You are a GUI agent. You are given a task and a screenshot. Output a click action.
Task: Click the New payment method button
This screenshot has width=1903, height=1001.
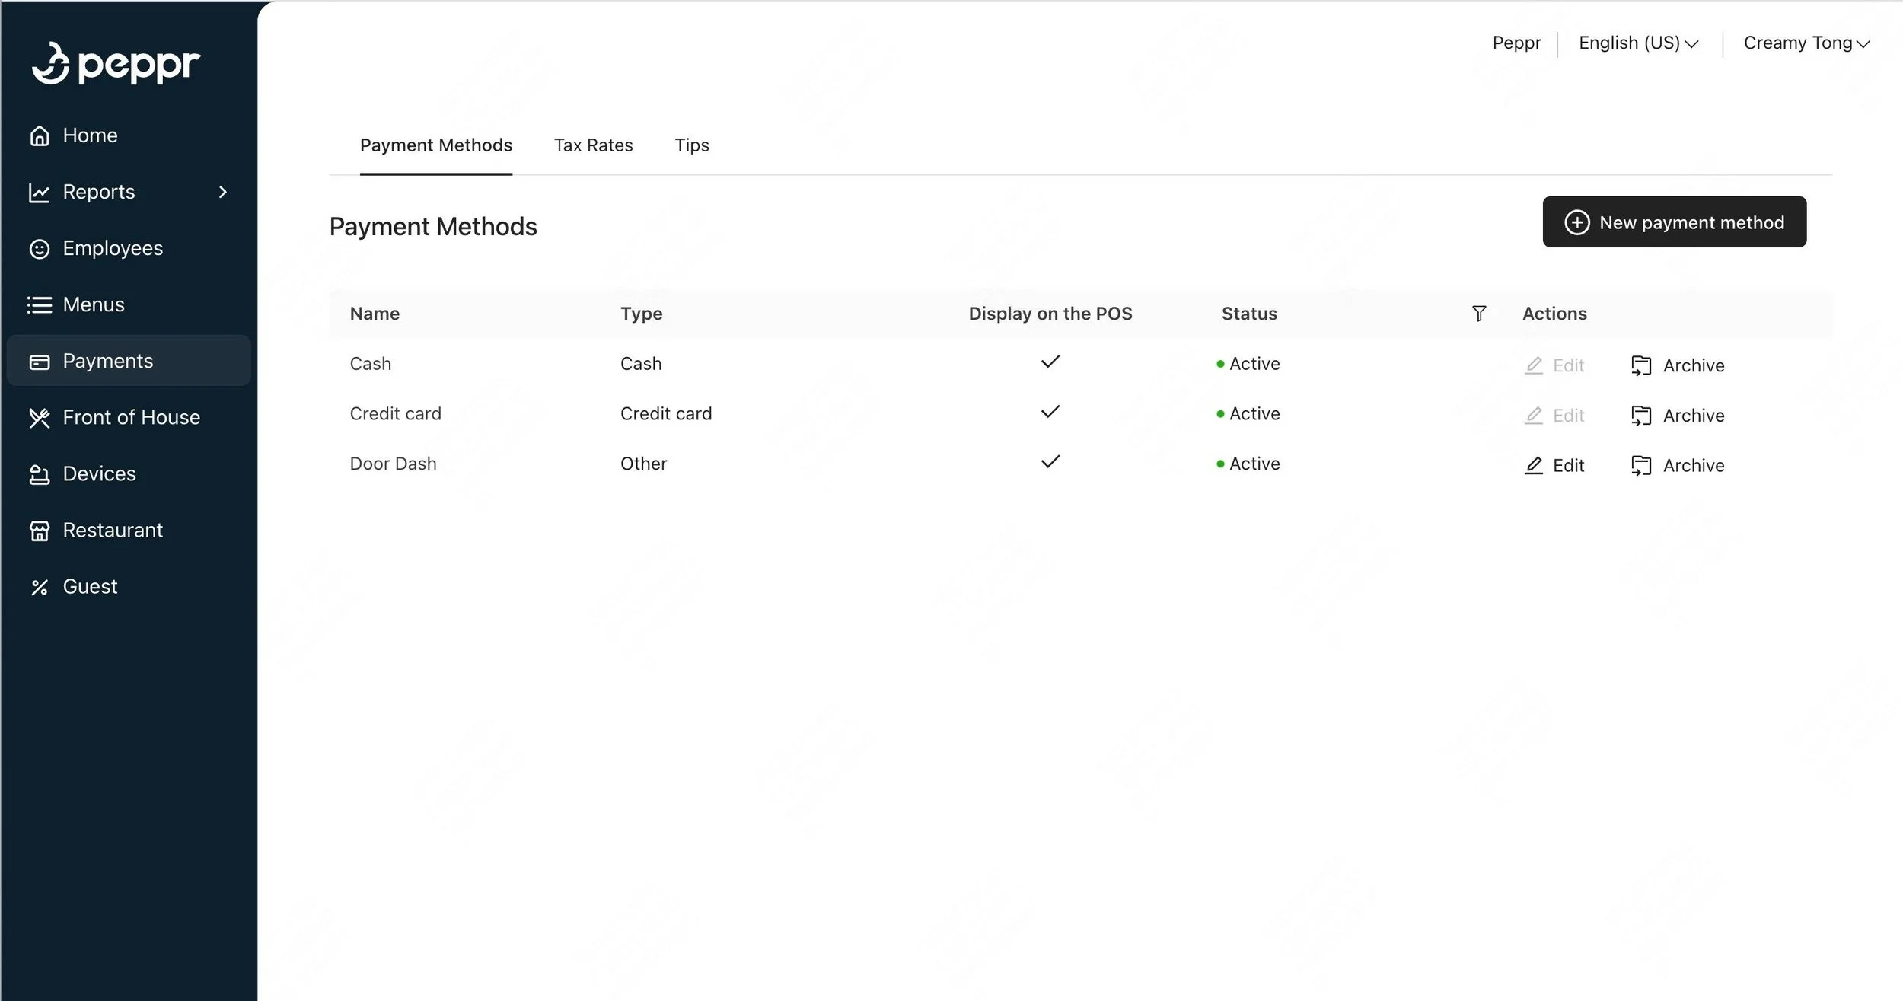(1673, 222)
